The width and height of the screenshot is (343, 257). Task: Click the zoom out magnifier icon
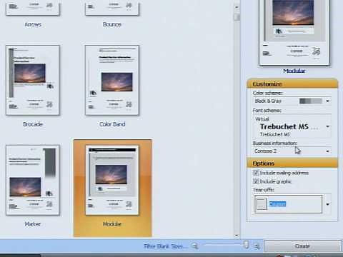coord(195,246)
